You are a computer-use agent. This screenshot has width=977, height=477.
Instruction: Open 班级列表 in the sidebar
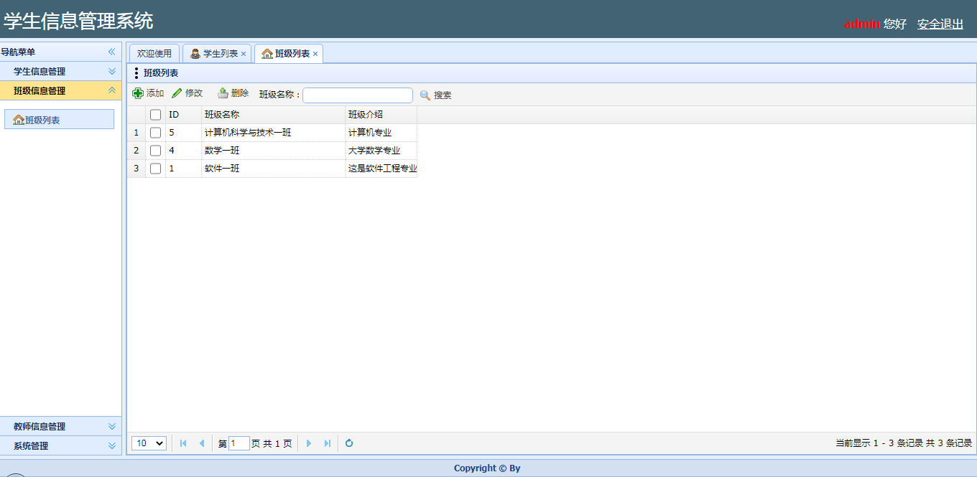pos(59,120)
